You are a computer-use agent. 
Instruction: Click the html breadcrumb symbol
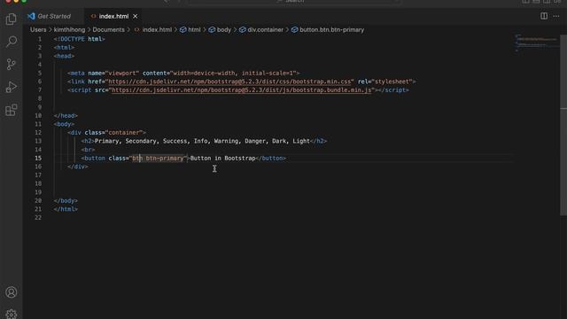tap(190, 29)
